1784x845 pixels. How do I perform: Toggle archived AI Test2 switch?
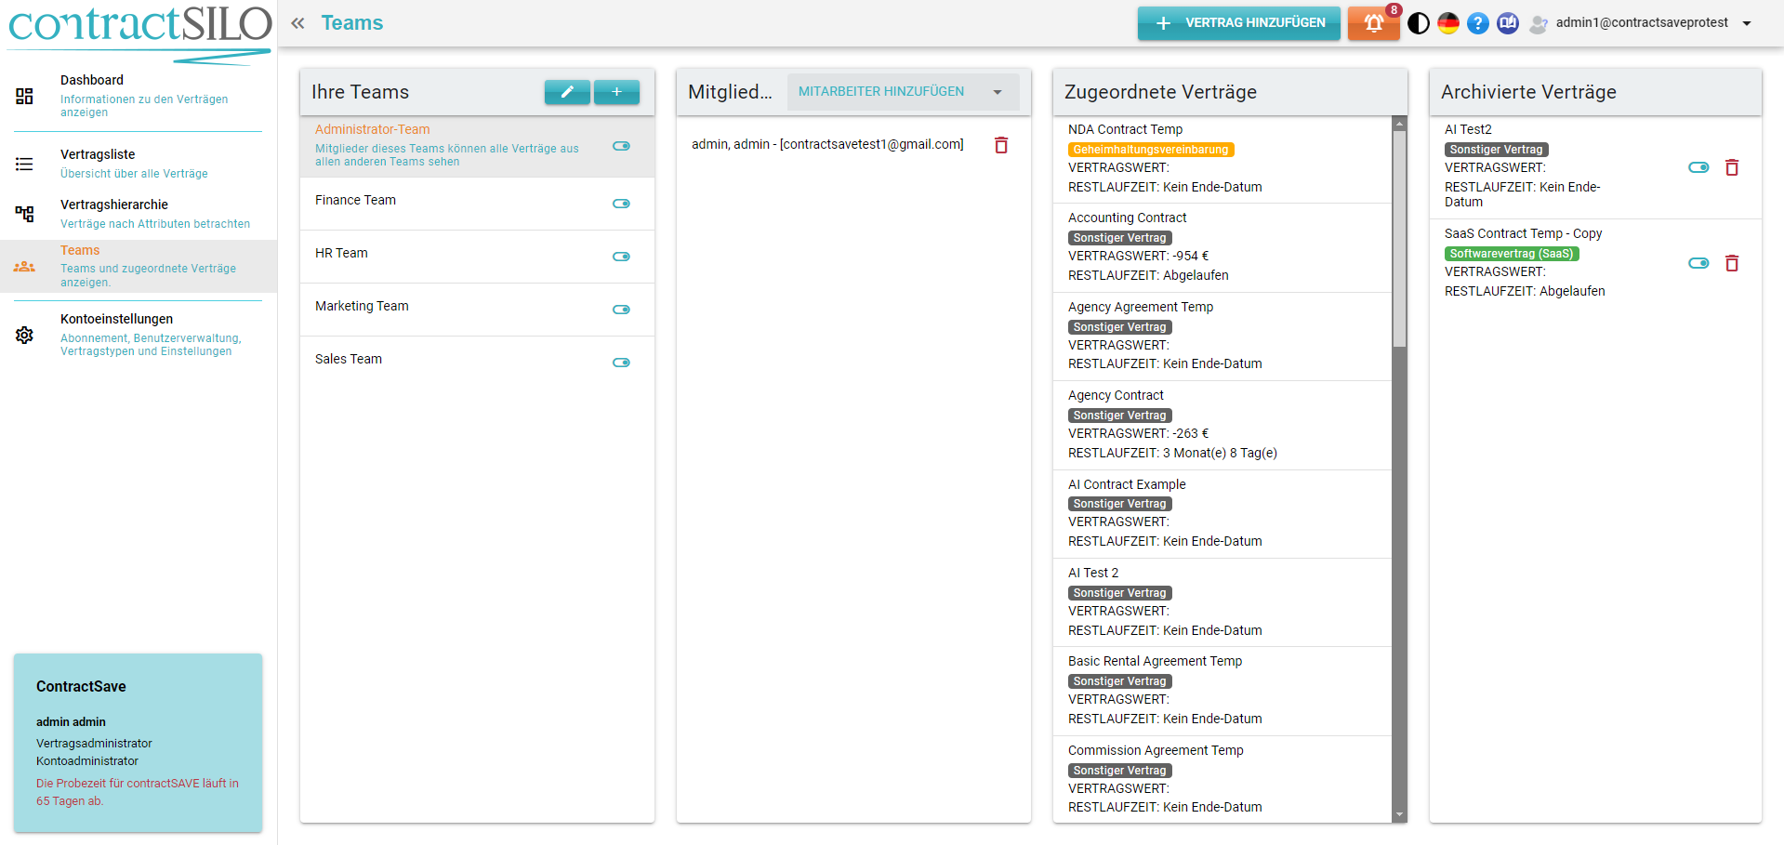coord(1698,167)
